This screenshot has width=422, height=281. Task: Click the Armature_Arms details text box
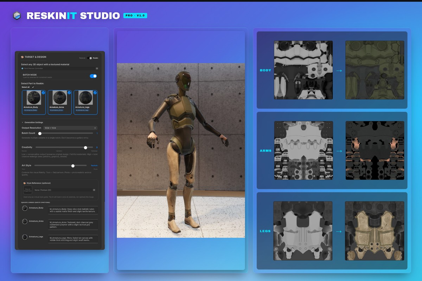pyautogui.click(x=73, y=225)
